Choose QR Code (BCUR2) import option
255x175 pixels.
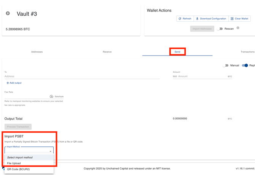[x=18, y=169]
